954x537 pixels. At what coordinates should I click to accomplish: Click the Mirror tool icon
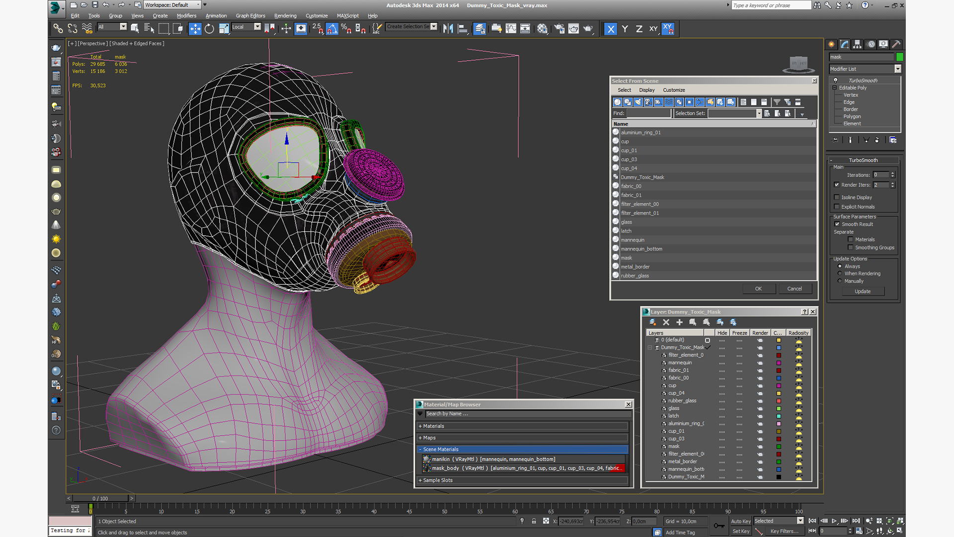(x=448, y=29)
